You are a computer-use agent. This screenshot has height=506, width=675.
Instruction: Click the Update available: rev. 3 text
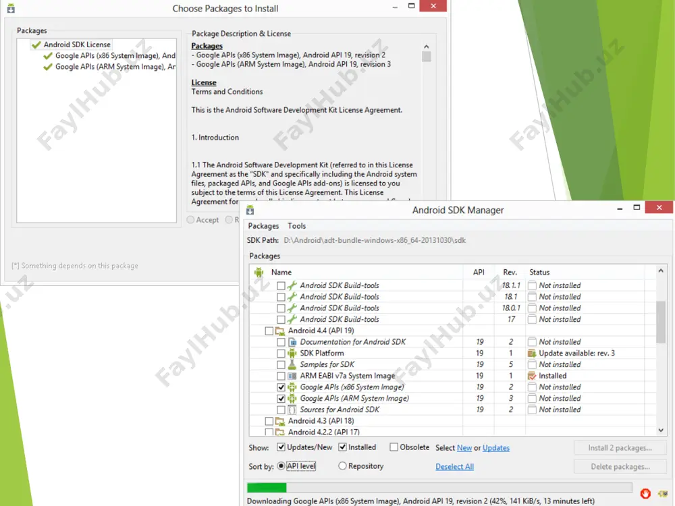point(577,354)
